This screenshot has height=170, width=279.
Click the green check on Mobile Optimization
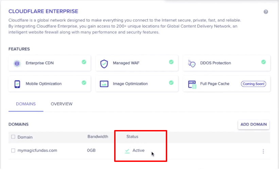pos(84,83)
